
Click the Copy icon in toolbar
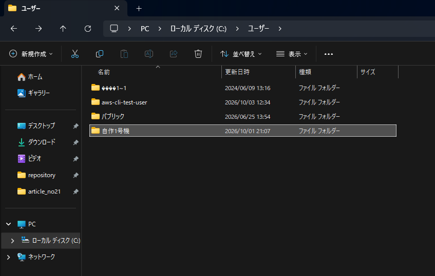point(99,54)
